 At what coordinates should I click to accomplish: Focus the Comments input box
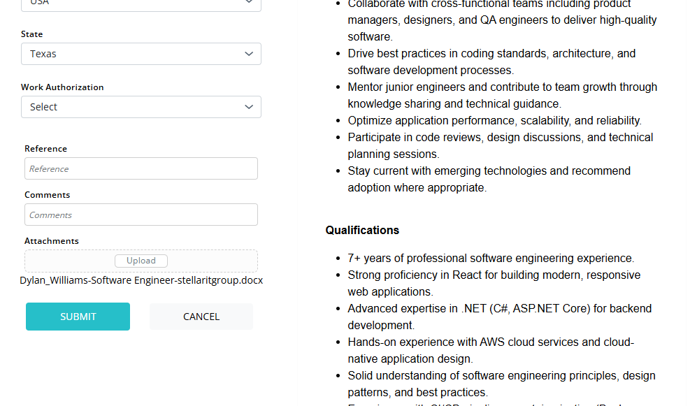point(141,215)
